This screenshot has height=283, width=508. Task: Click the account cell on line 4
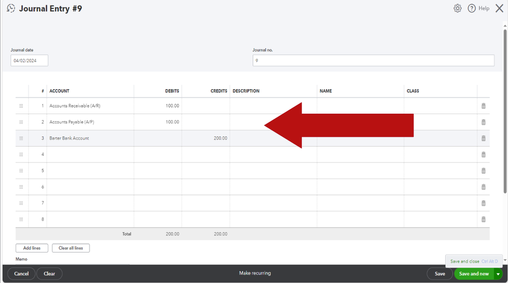[x=90, y=154]
